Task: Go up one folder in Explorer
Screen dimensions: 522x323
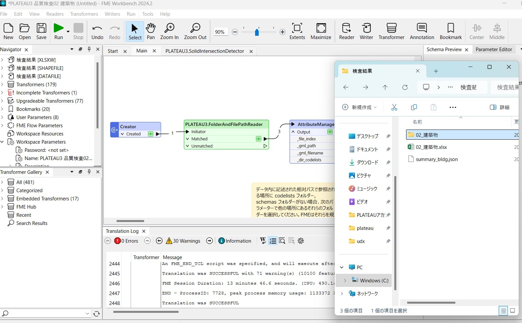Action: [385, 87]
